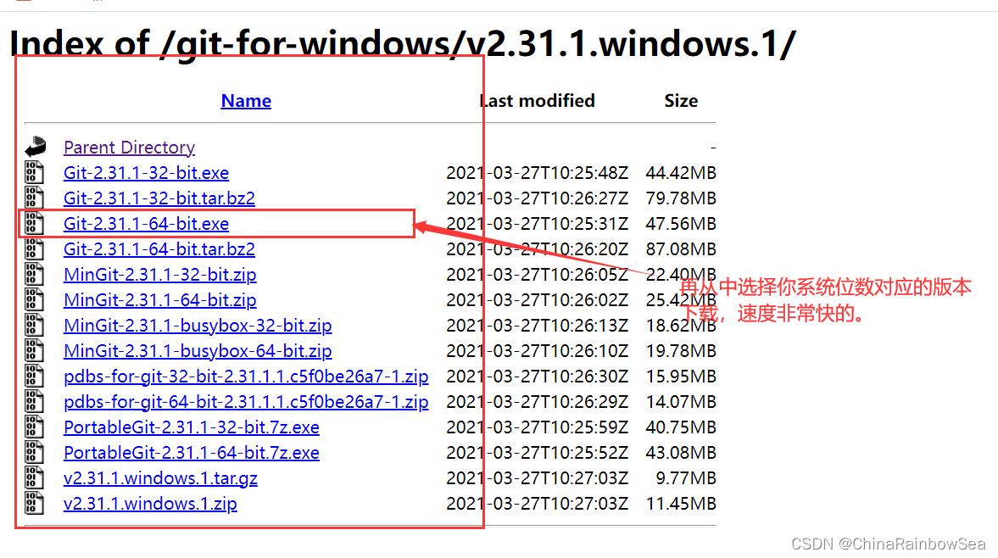Select timestamp 2021-03-27T10:25:48Z
This screenshot has width=998, height=558.
click(538, 172)
